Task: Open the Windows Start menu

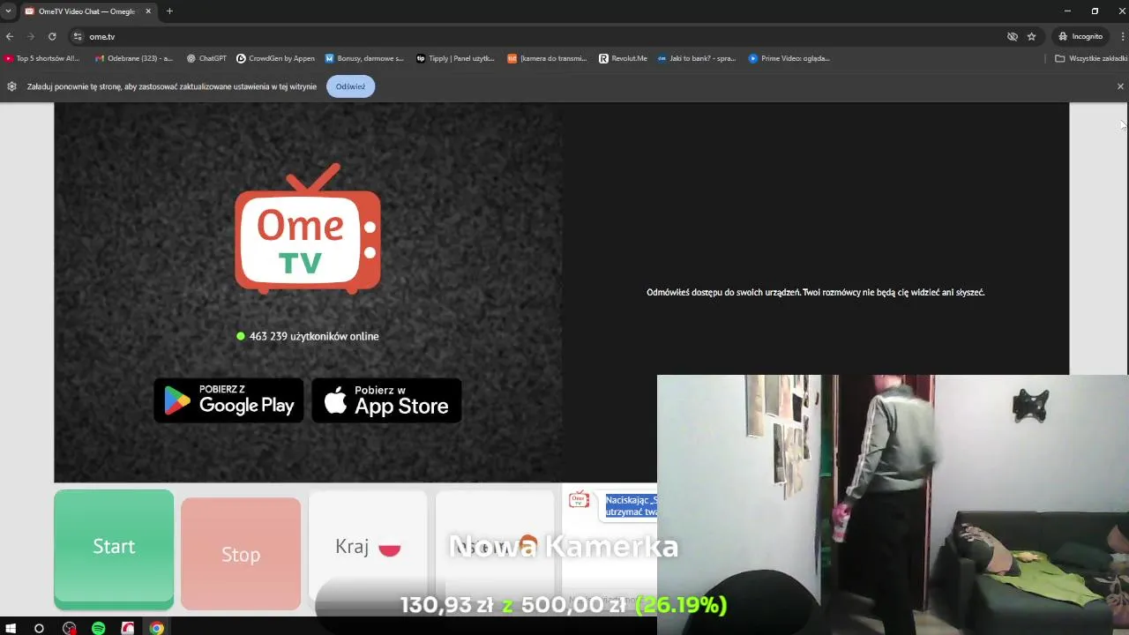Action: click(11, 628)
